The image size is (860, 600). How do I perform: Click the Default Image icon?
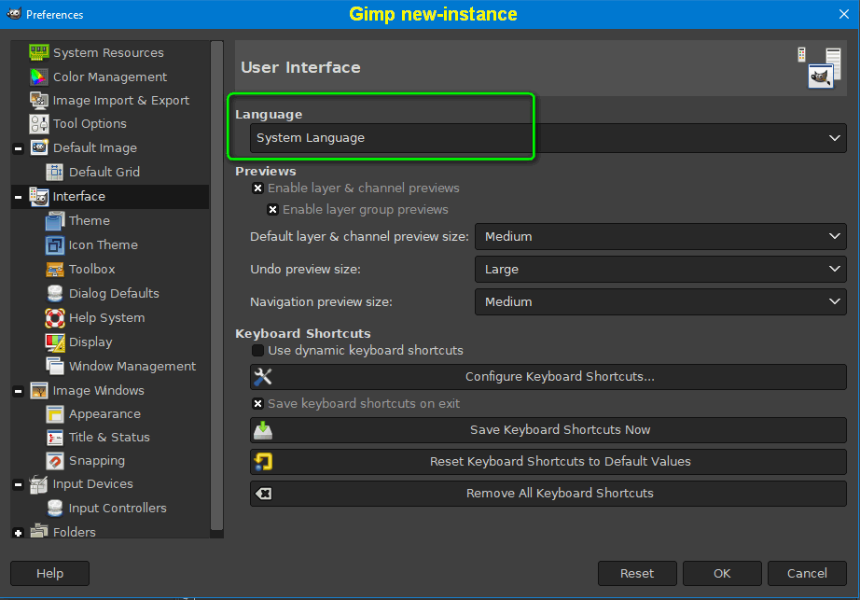click(39, 148)
